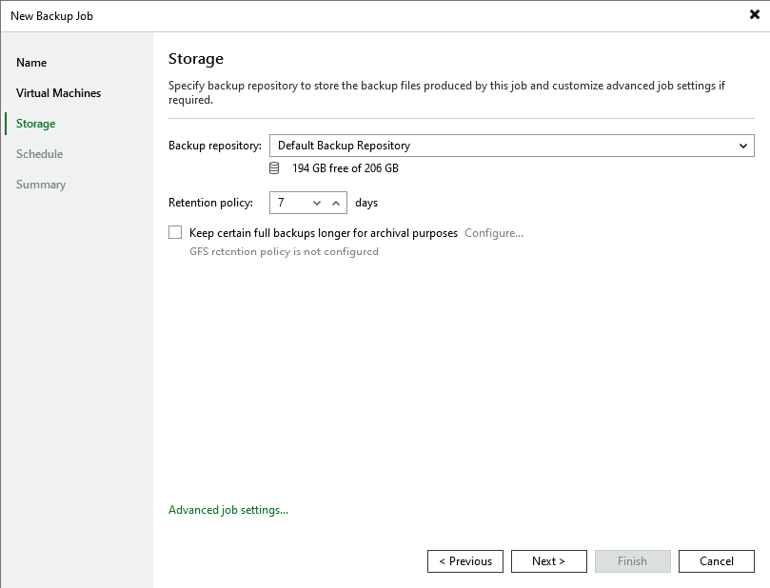Click the 'Storage' page heading
This screenshot has height=588, width=770.
coord(196,59)
